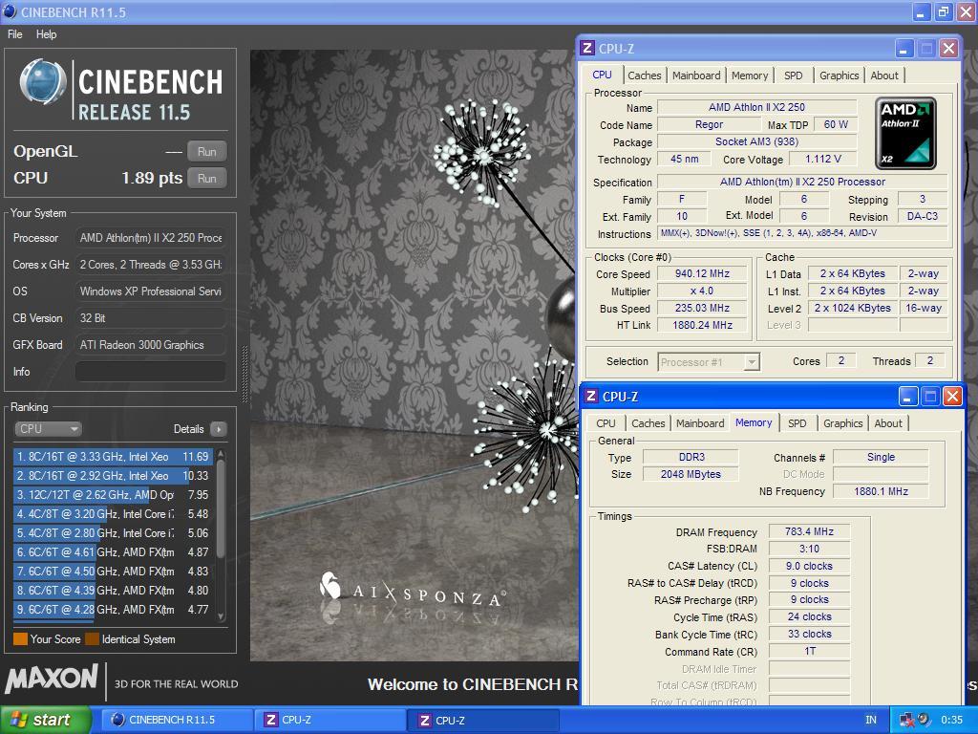
Task: Click the network tray icon
Action: pos(907,721)
